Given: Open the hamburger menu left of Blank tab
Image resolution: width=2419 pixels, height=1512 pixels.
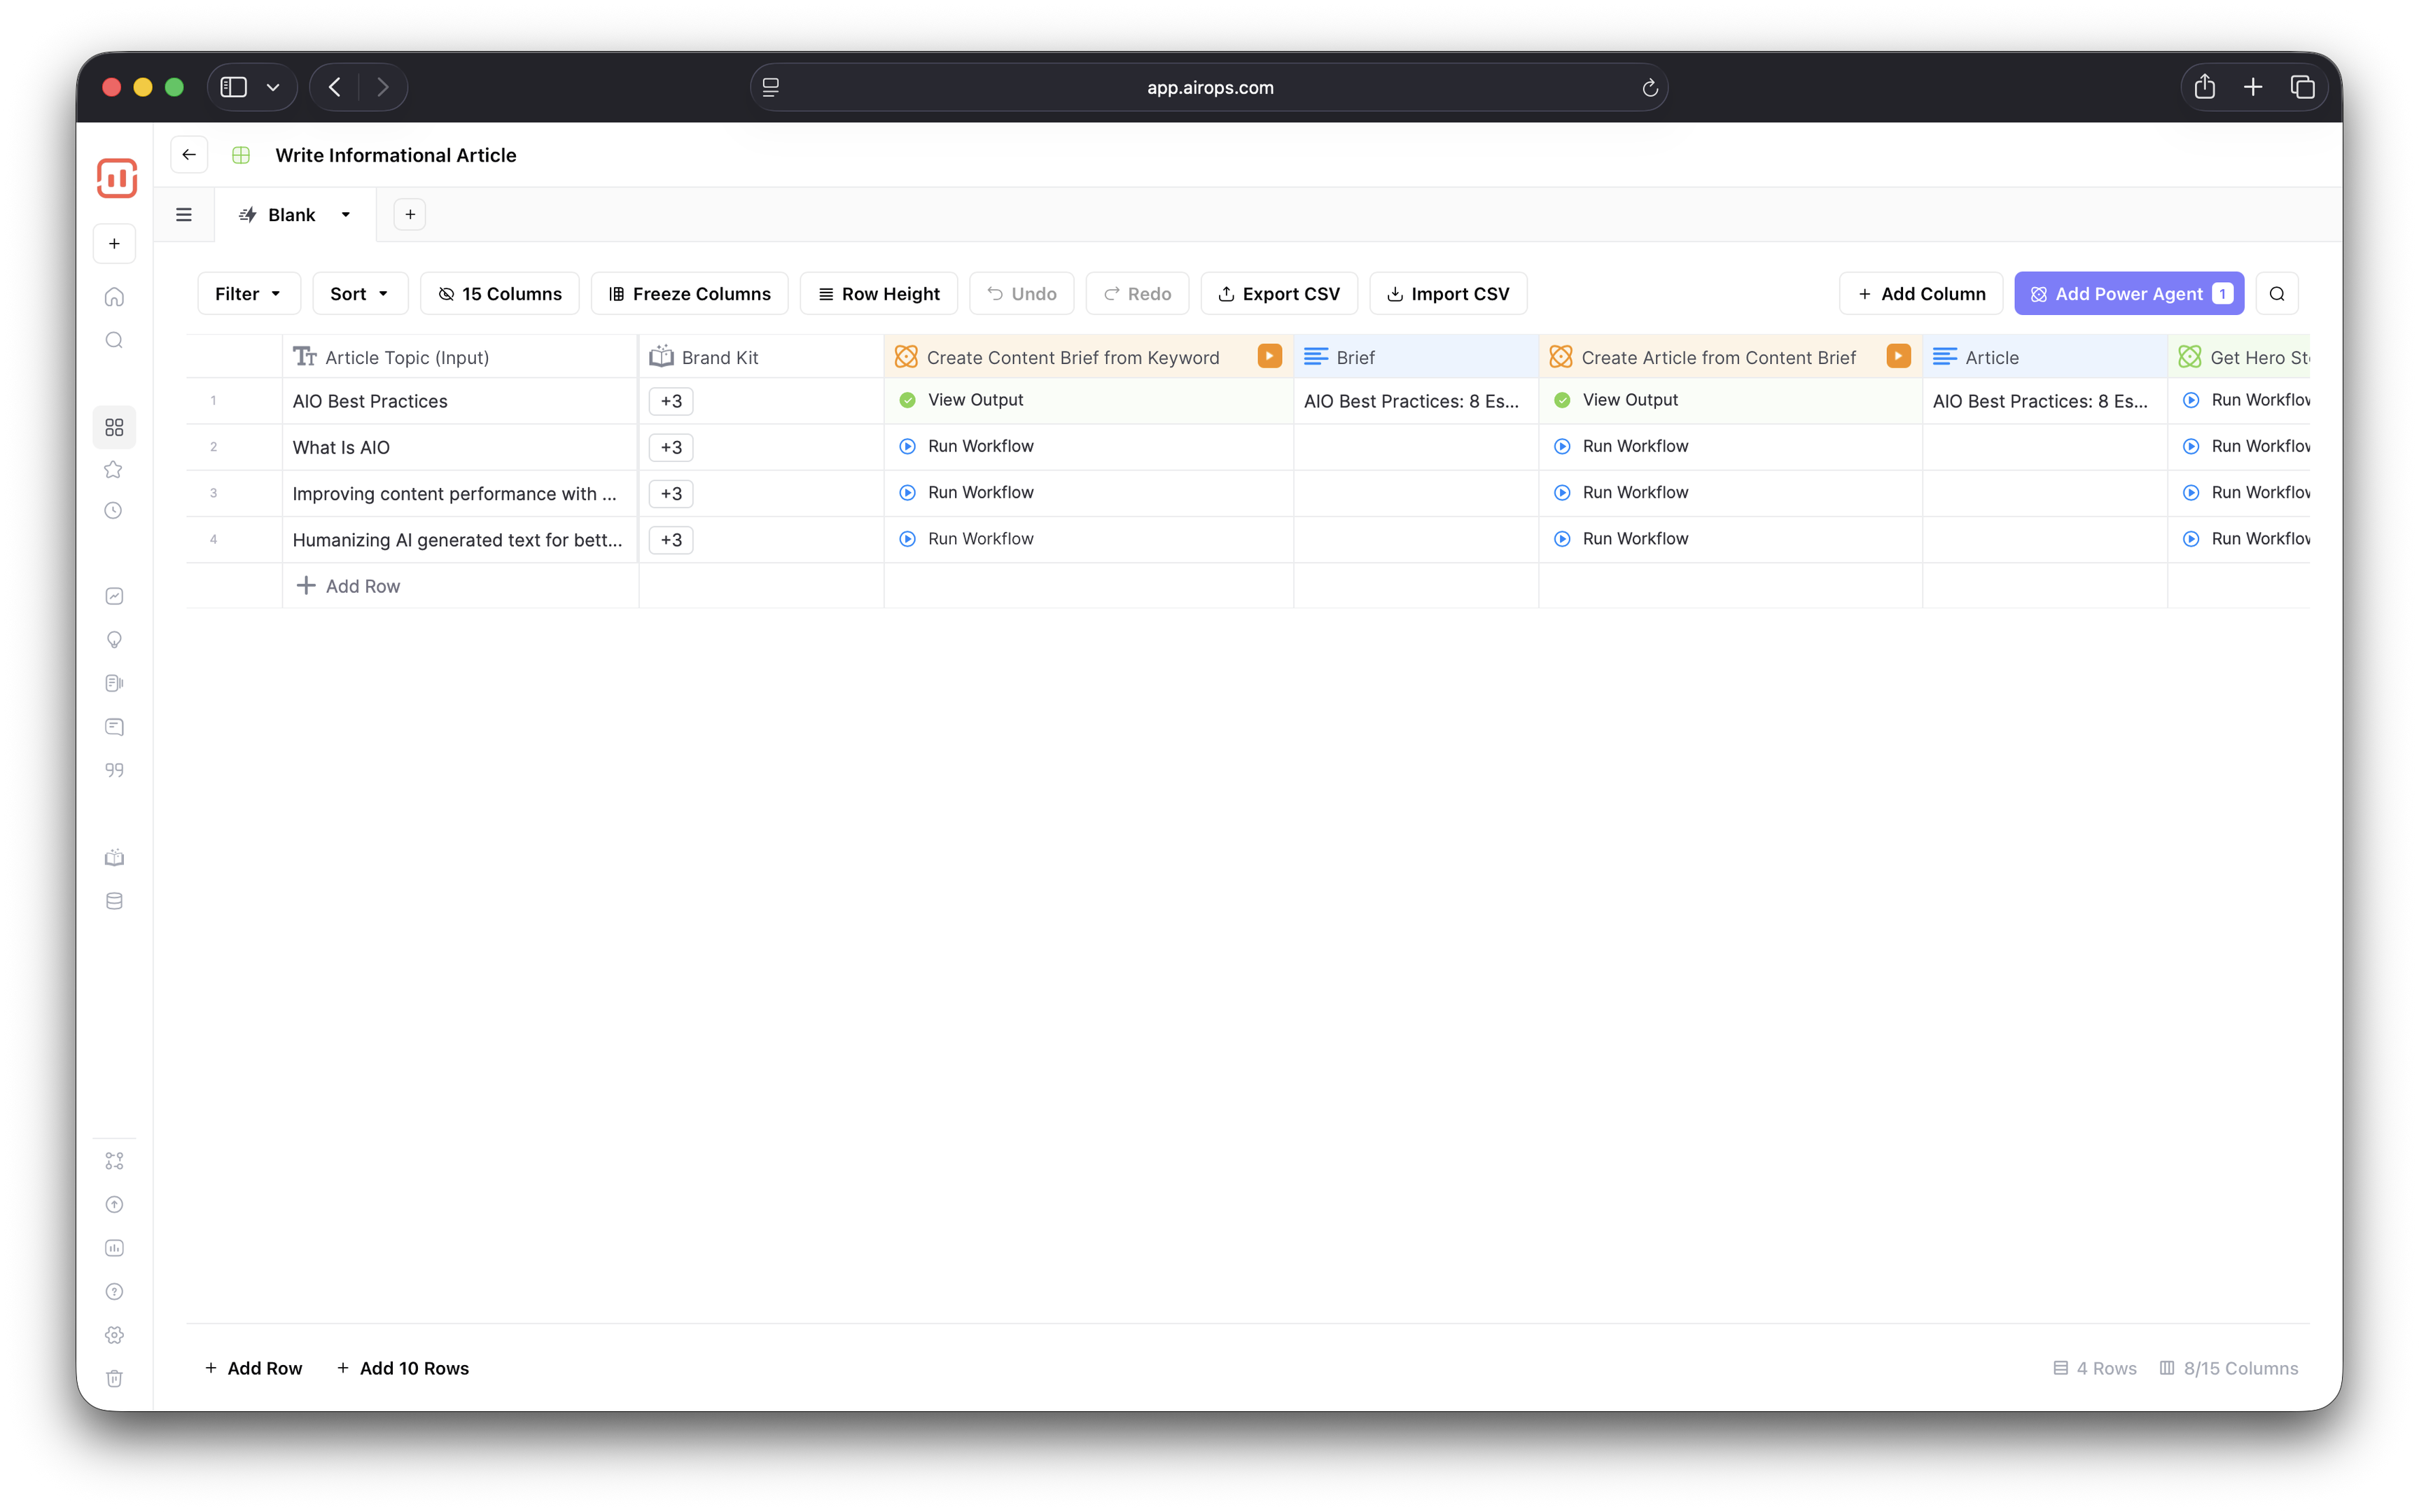Looking at the screenshot, I should click(184, 215).
